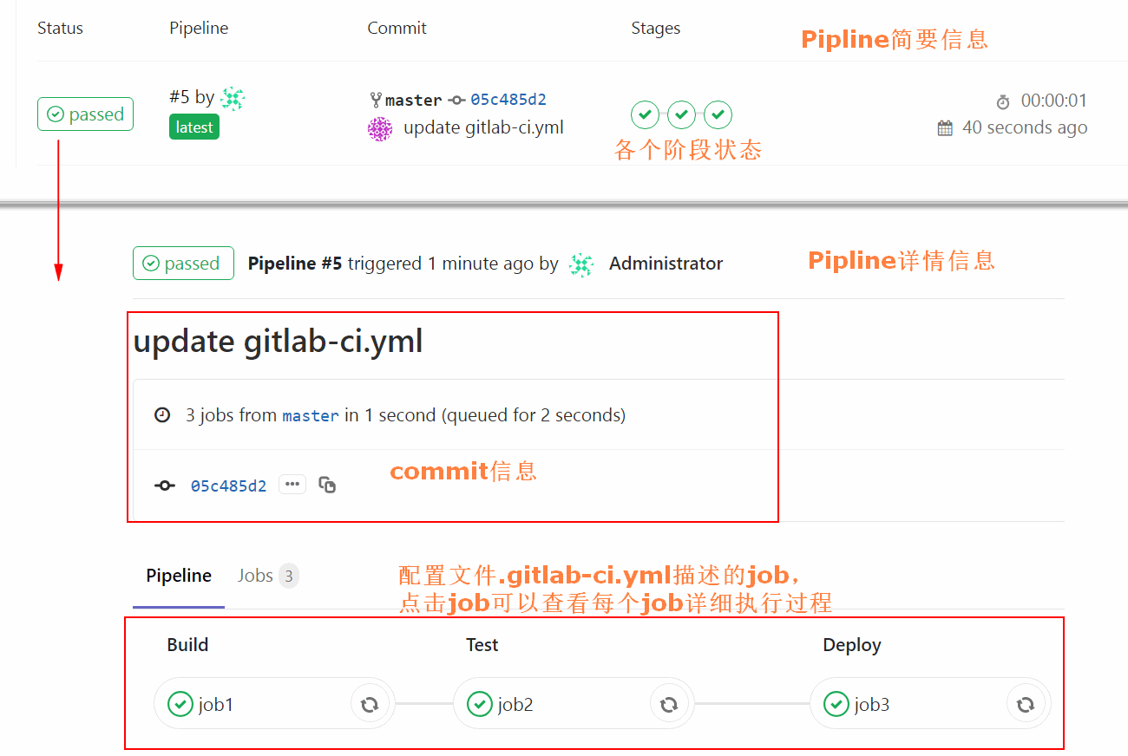Copy commit SHA with the clipboard icon
Viewport: 1128px width, 756px height.
coord(327,485)
